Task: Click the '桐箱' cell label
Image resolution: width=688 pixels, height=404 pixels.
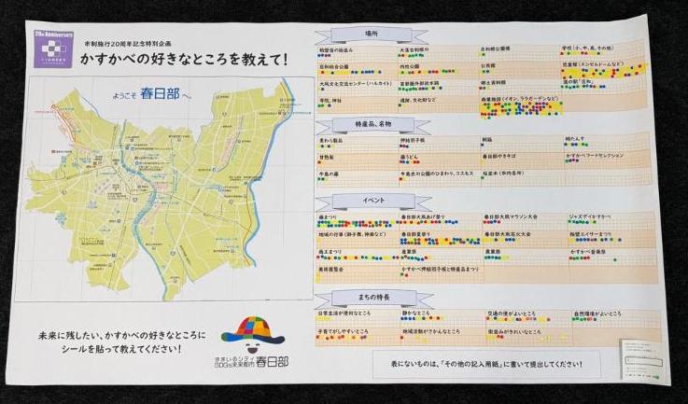Action: click(486, 140)
